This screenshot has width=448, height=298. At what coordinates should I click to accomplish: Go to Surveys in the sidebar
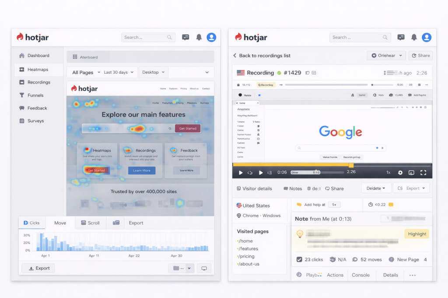[35, 121]
